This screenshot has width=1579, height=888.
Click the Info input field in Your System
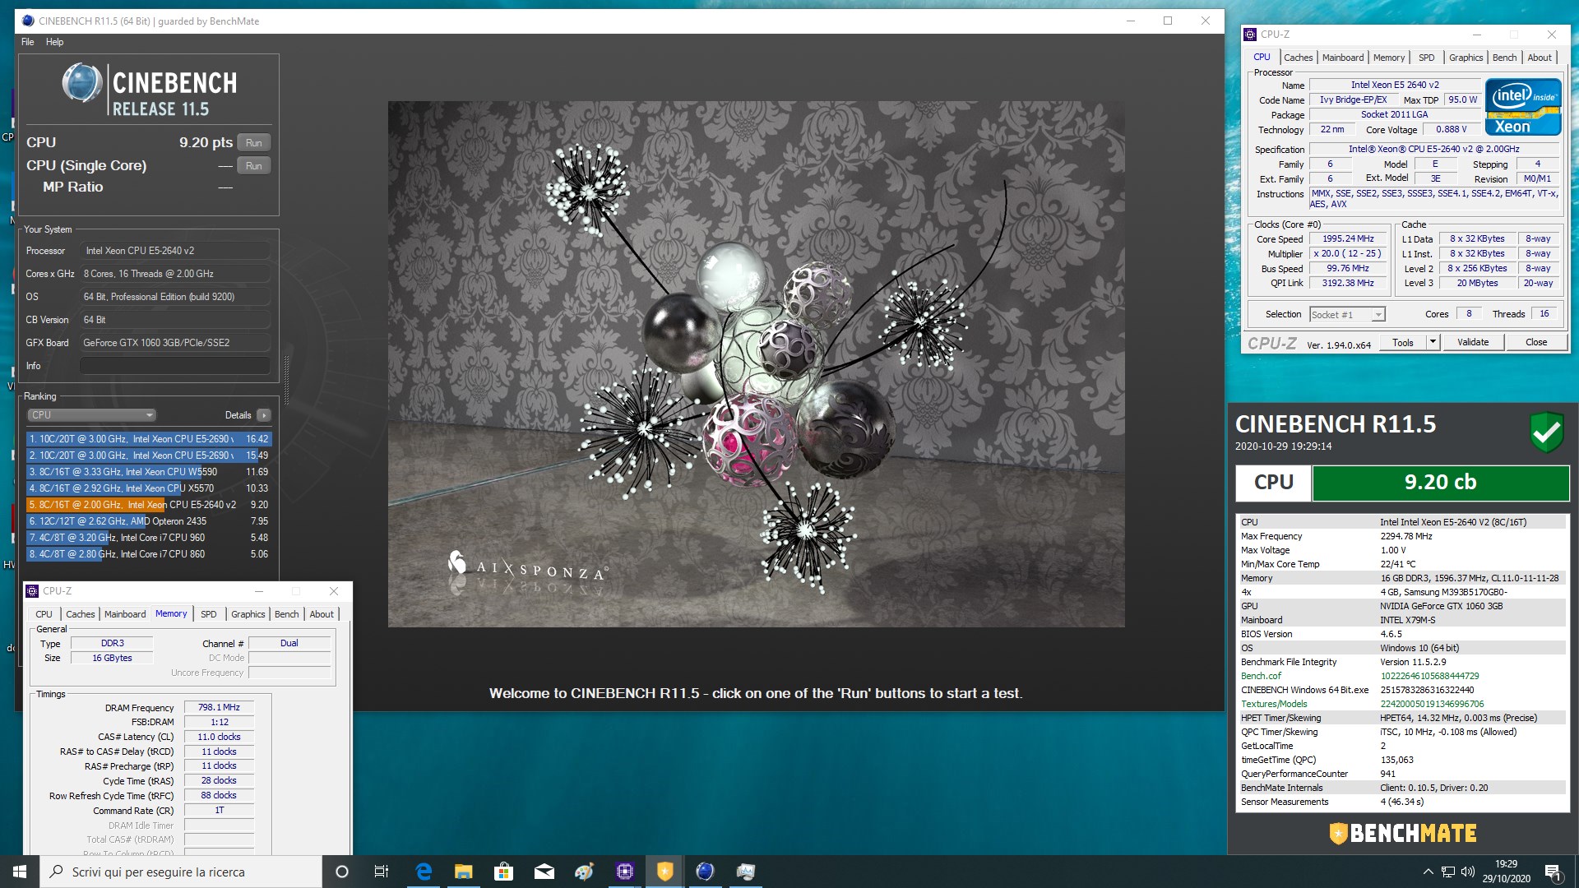point(174,366)
